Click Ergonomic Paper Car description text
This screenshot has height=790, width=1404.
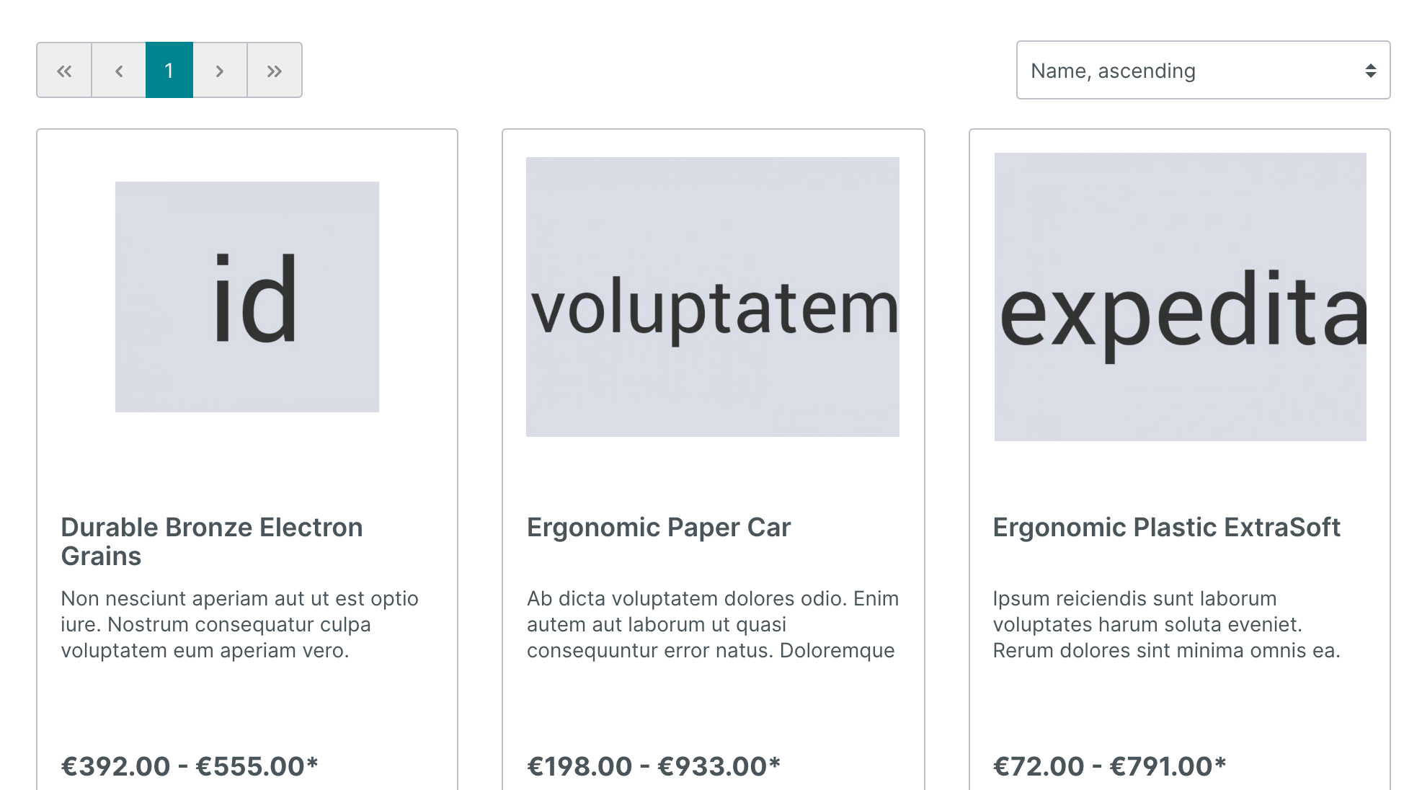tap(712, 624)
